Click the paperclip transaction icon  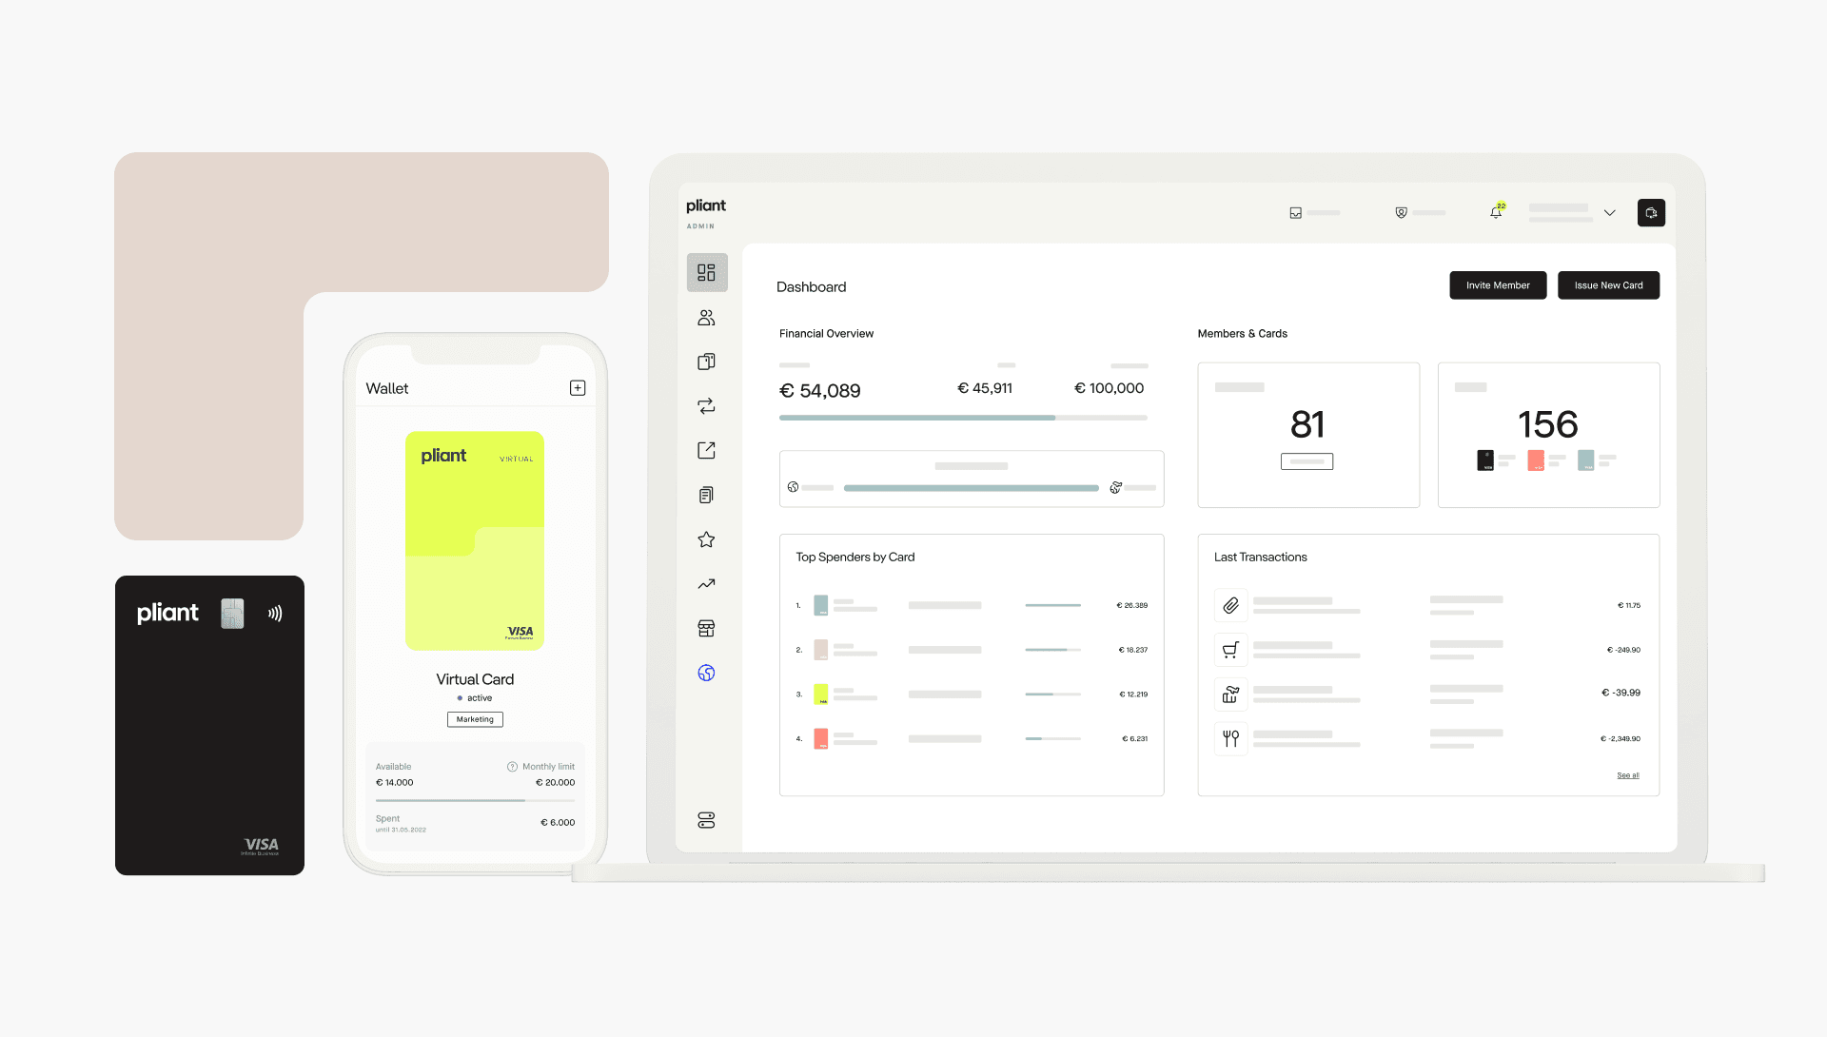pyautogui.click(x=1230, y=605)
